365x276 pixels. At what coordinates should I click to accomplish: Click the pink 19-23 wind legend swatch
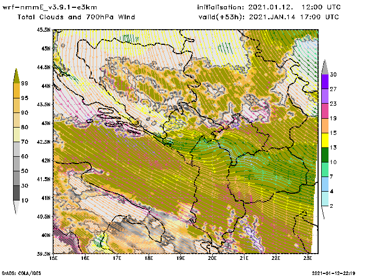[325, 111]
